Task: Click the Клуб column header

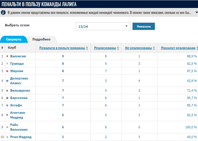Action: click(x=12, y=48)
